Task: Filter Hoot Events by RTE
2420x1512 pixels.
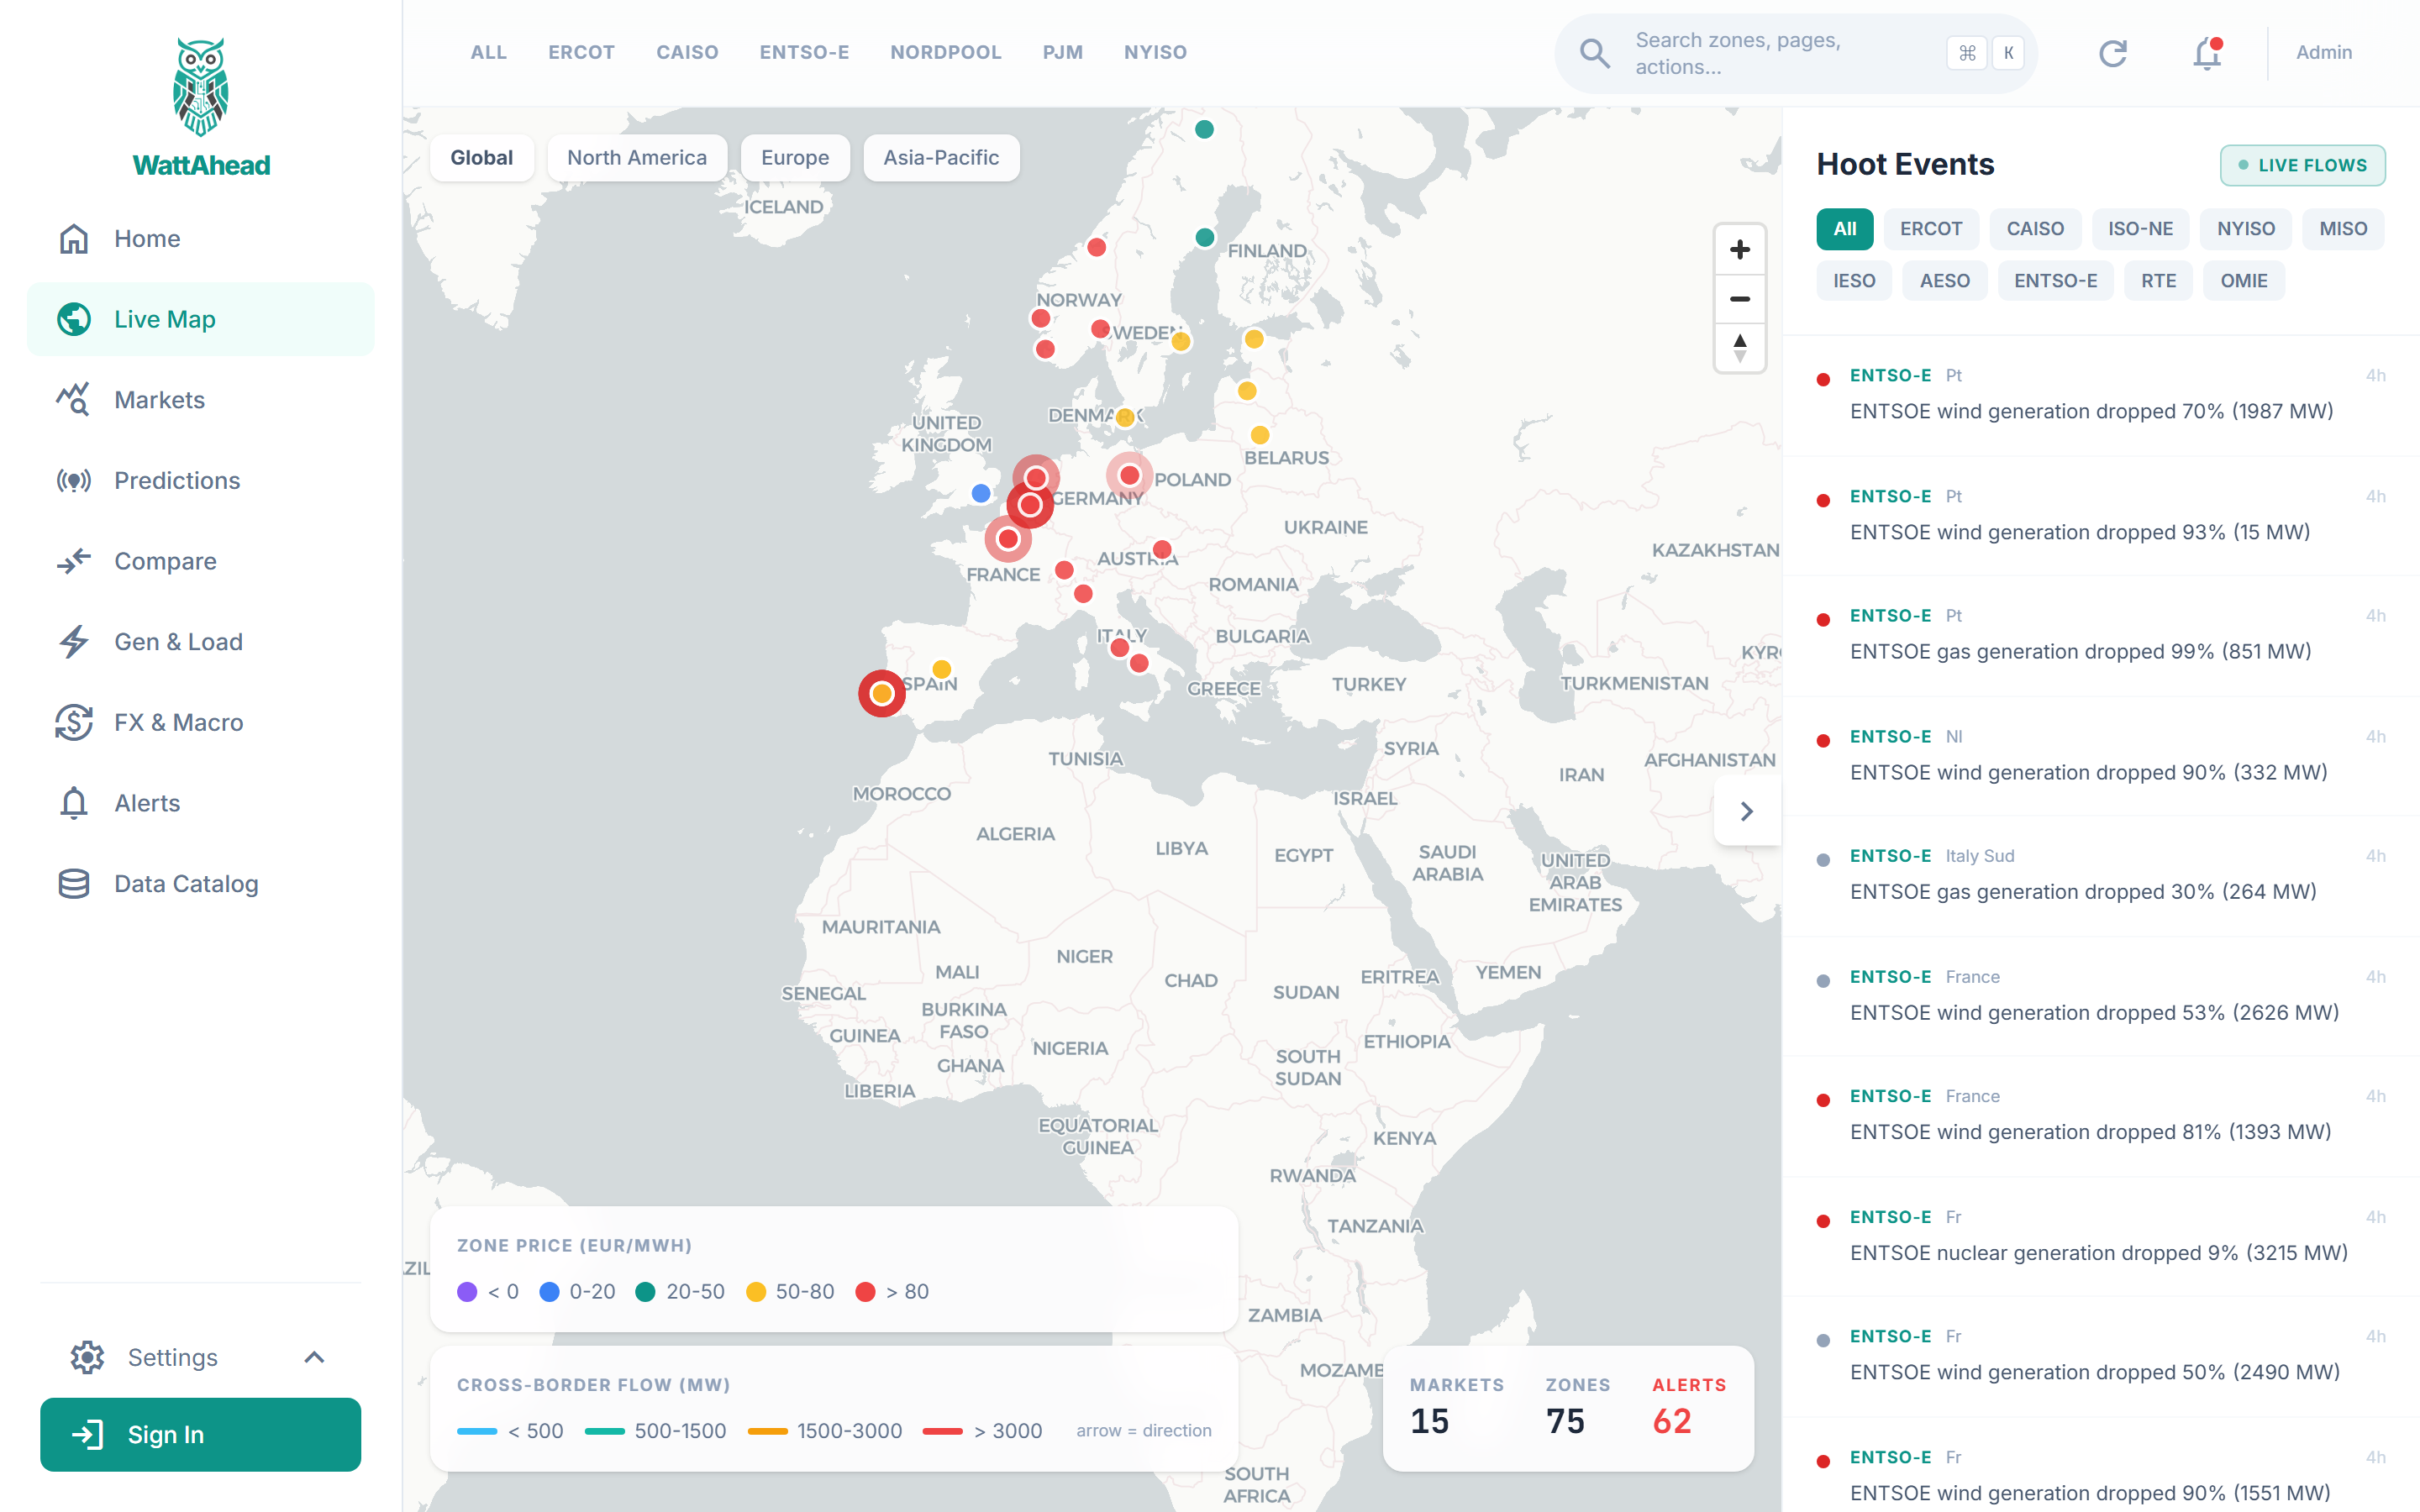Action: 2158,281
